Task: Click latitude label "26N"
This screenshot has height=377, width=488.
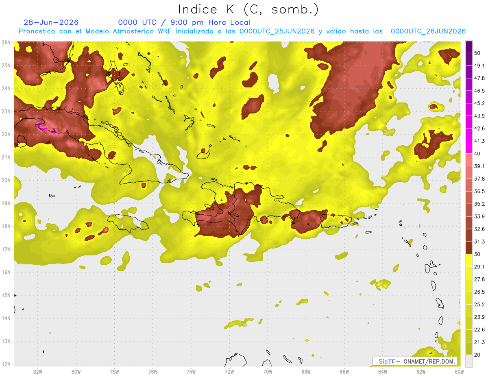Action: click(6, 42)
